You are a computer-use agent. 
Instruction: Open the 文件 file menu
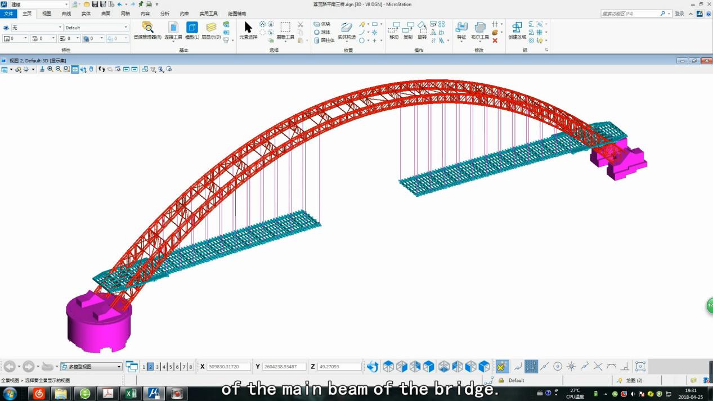(8, 13)
